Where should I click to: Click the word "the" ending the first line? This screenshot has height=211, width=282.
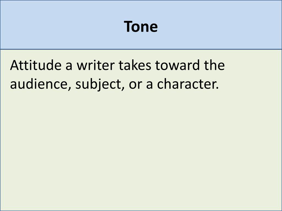pos(214,65)
